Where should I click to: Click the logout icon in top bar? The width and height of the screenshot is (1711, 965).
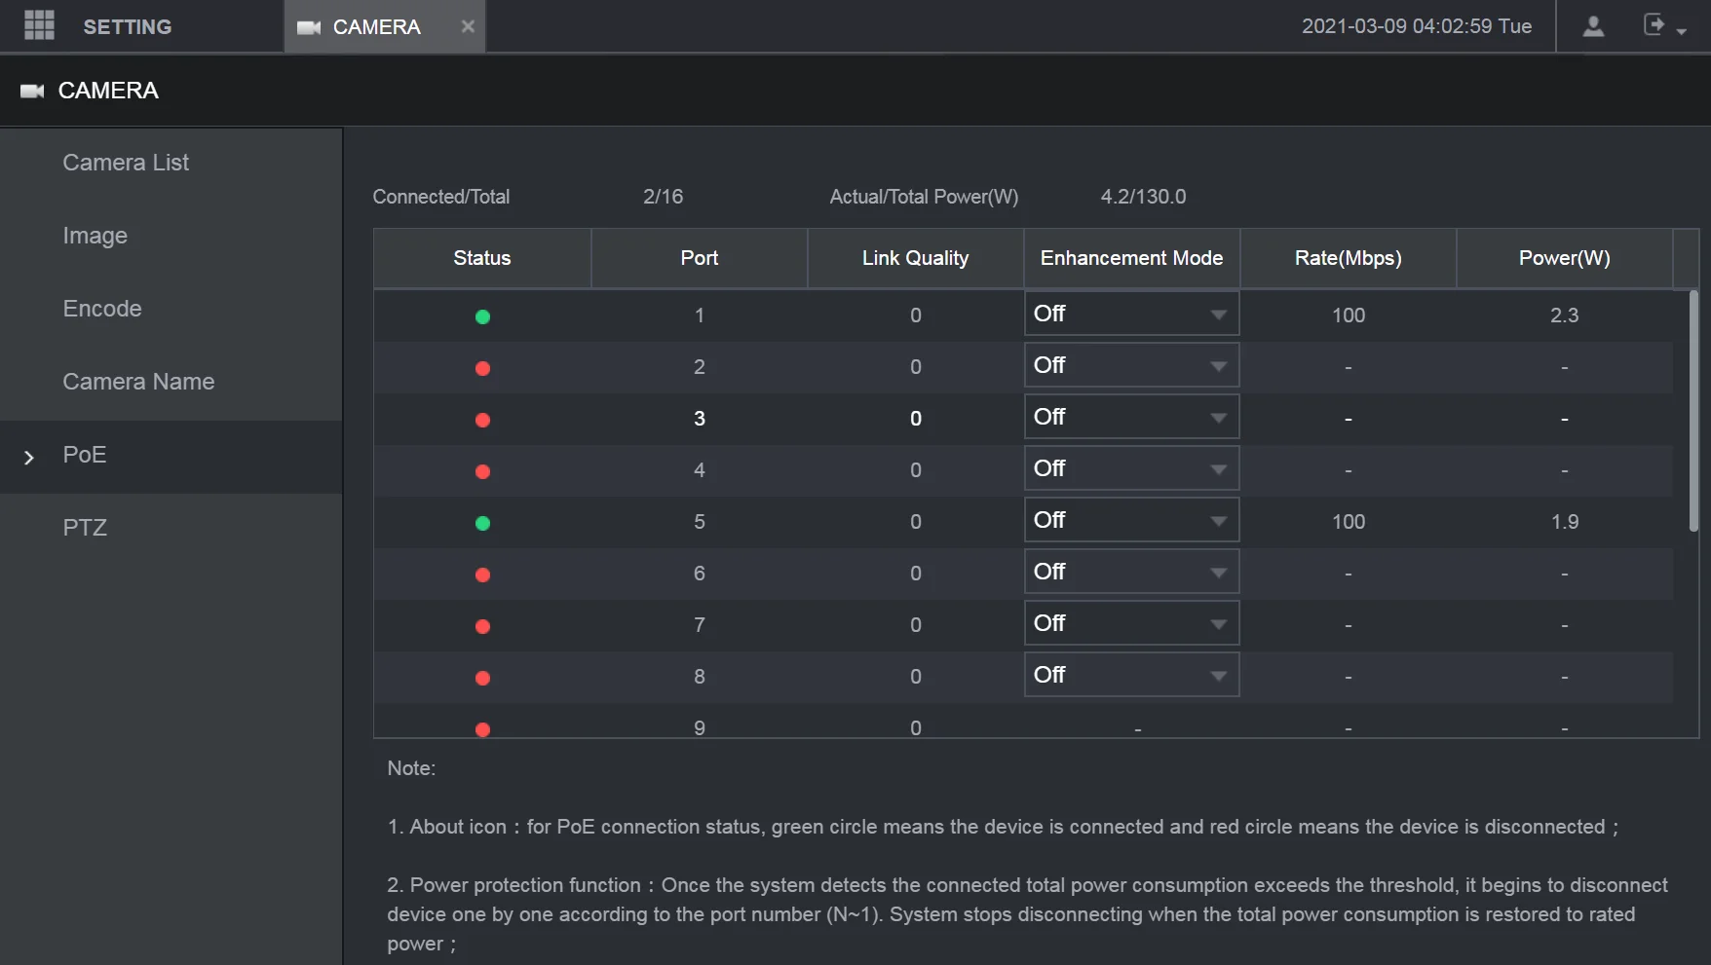click(x=1655, y=25)
